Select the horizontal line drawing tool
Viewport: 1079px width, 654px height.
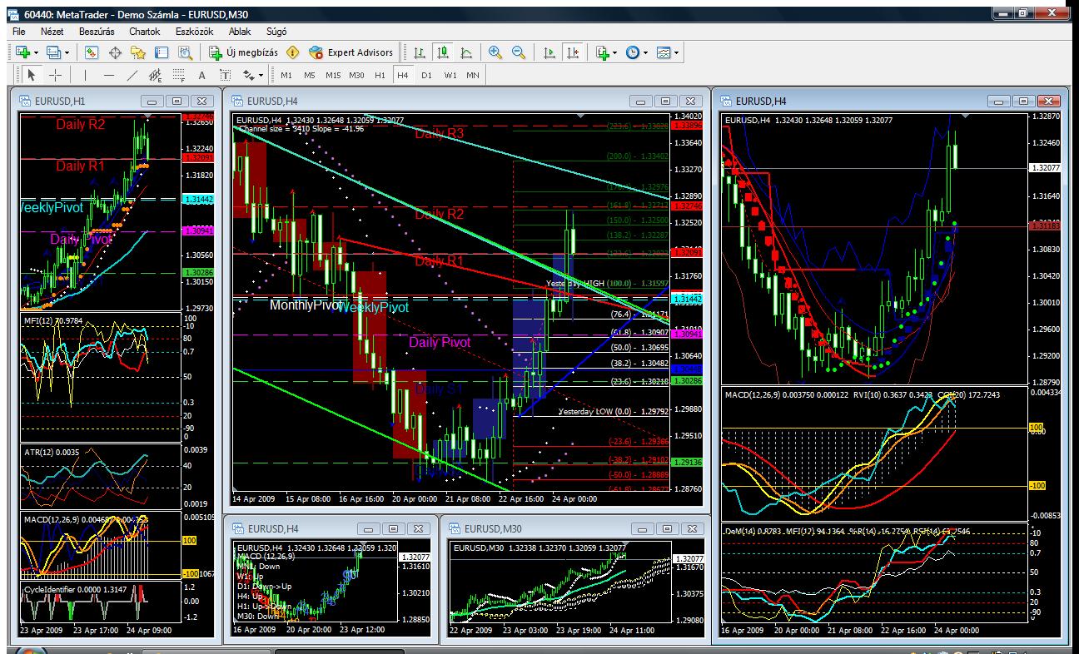coord(109,75)
